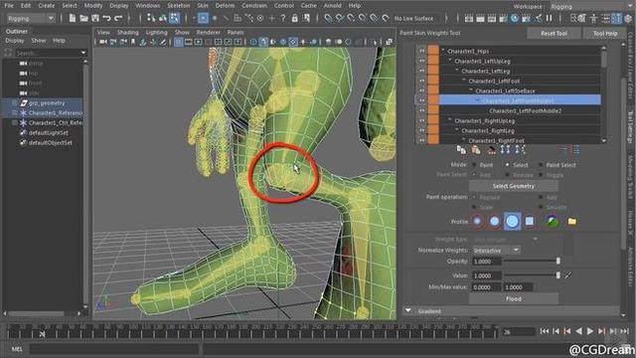Click the Value eyedropper pick icon

click(567, 275)
